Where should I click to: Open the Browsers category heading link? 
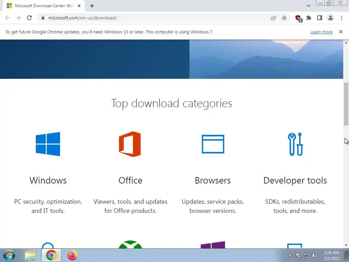pos(213,180)
